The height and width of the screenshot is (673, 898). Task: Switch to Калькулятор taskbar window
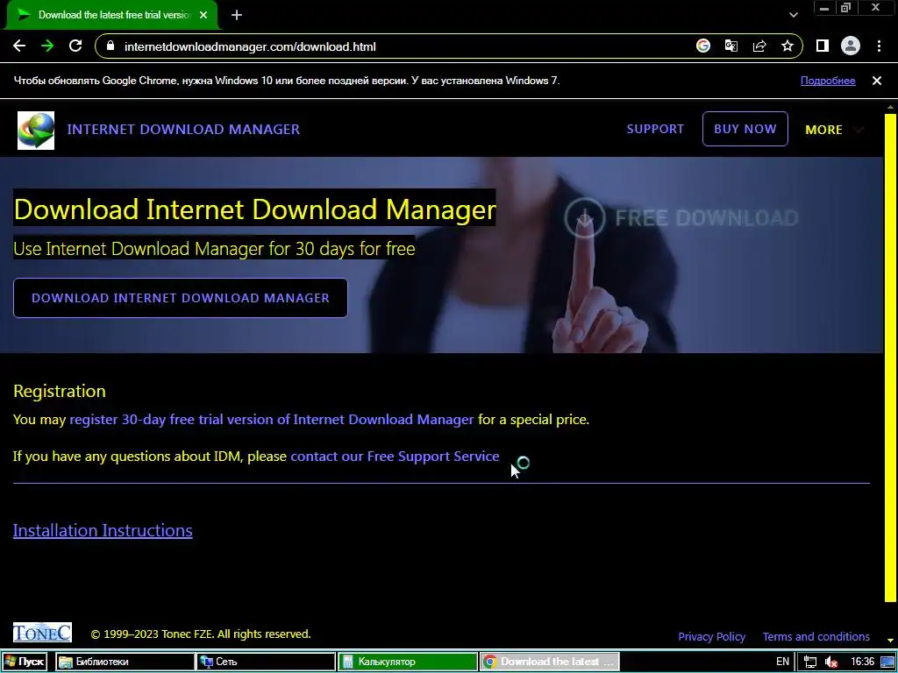coord(407,662)
